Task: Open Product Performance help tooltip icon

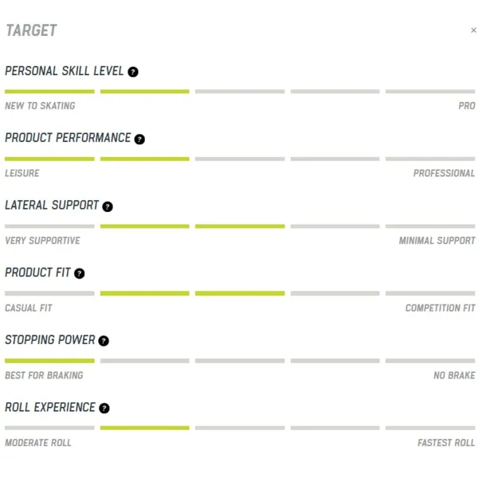Action: click(139, 139)
